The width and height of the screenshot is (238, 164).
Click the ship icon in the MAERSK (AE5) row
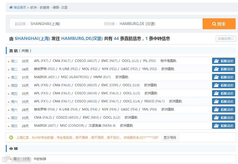[216, 77]
